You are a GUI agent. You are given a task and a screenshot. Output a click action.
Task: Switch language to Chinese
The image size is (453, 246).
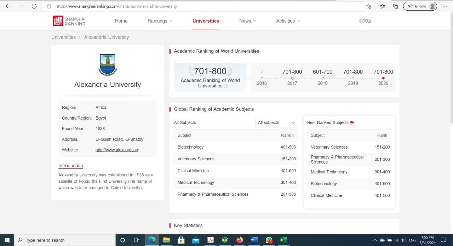[x=365, y=21]
